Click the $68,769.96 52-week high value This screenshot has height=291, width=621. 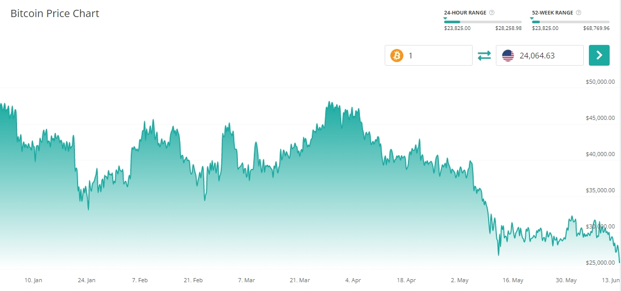tap(596, 28)
